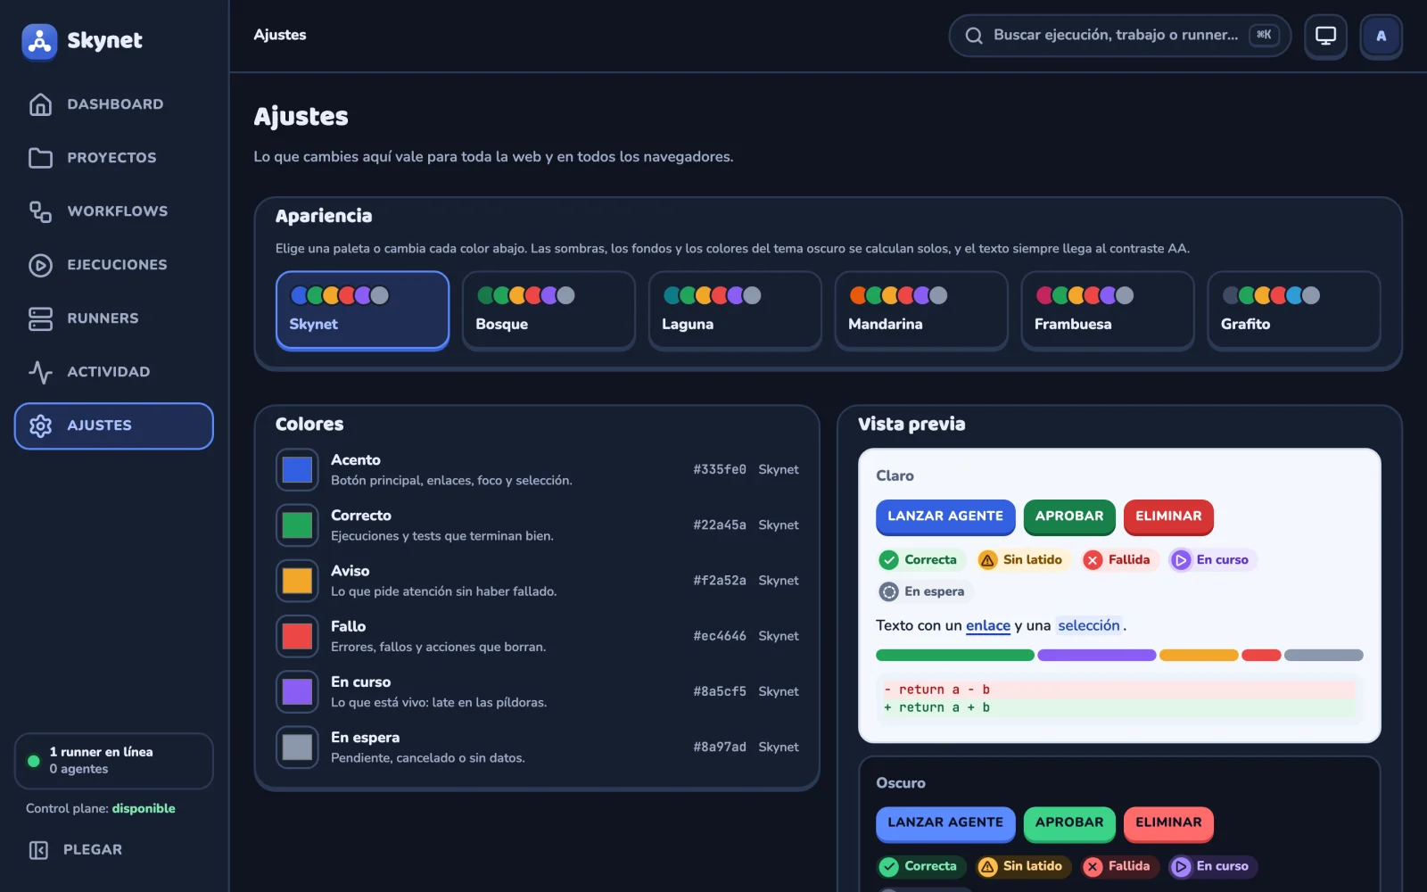Open the En espera gray color swatch
The width and height of the screenshot is (1427, 892).
[297, 747]
